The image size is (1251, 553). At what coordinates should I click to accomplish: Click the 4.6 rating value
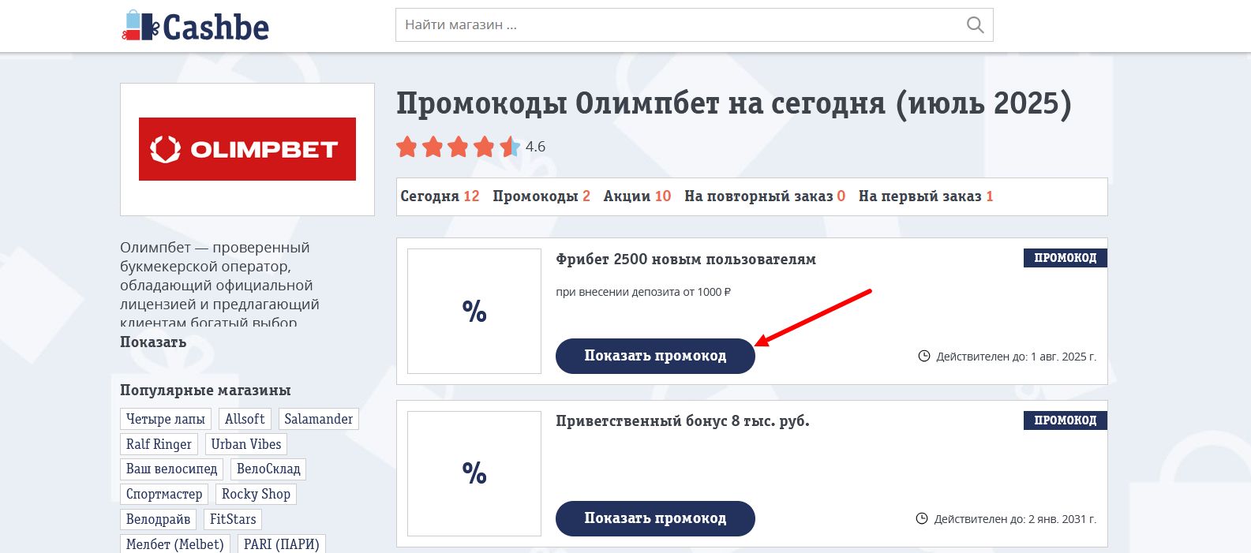[535, 147]
